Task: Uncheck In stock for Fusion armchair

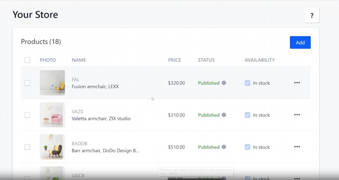Action: coord(247,83)
